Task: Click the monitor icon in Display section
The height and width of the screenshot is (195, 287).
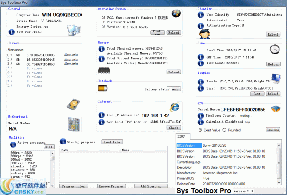Action: click(276, 79)
